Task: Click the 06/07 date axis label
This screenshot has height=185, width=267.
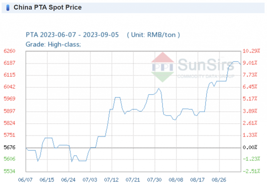Action: click(26, 180)
